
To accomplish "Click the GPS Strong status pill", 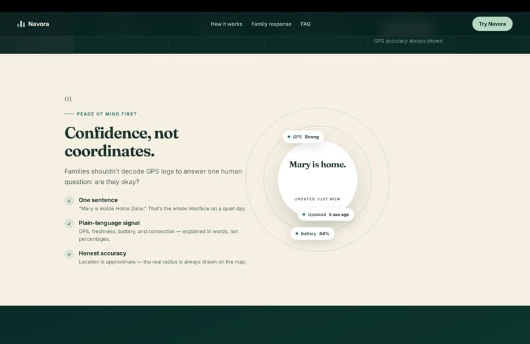I will coord(303,137).
